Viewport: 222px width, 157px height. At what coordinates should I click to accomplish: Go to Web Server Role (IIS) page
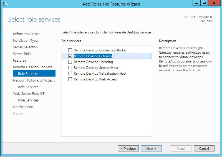coord(29,94)
